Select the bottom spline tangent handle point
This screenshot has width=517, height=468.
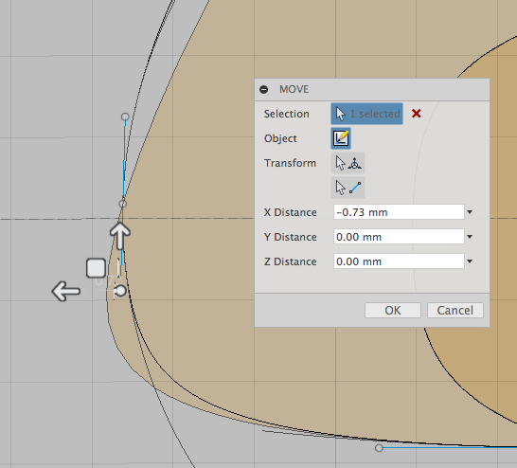click(x=379, y=448)
